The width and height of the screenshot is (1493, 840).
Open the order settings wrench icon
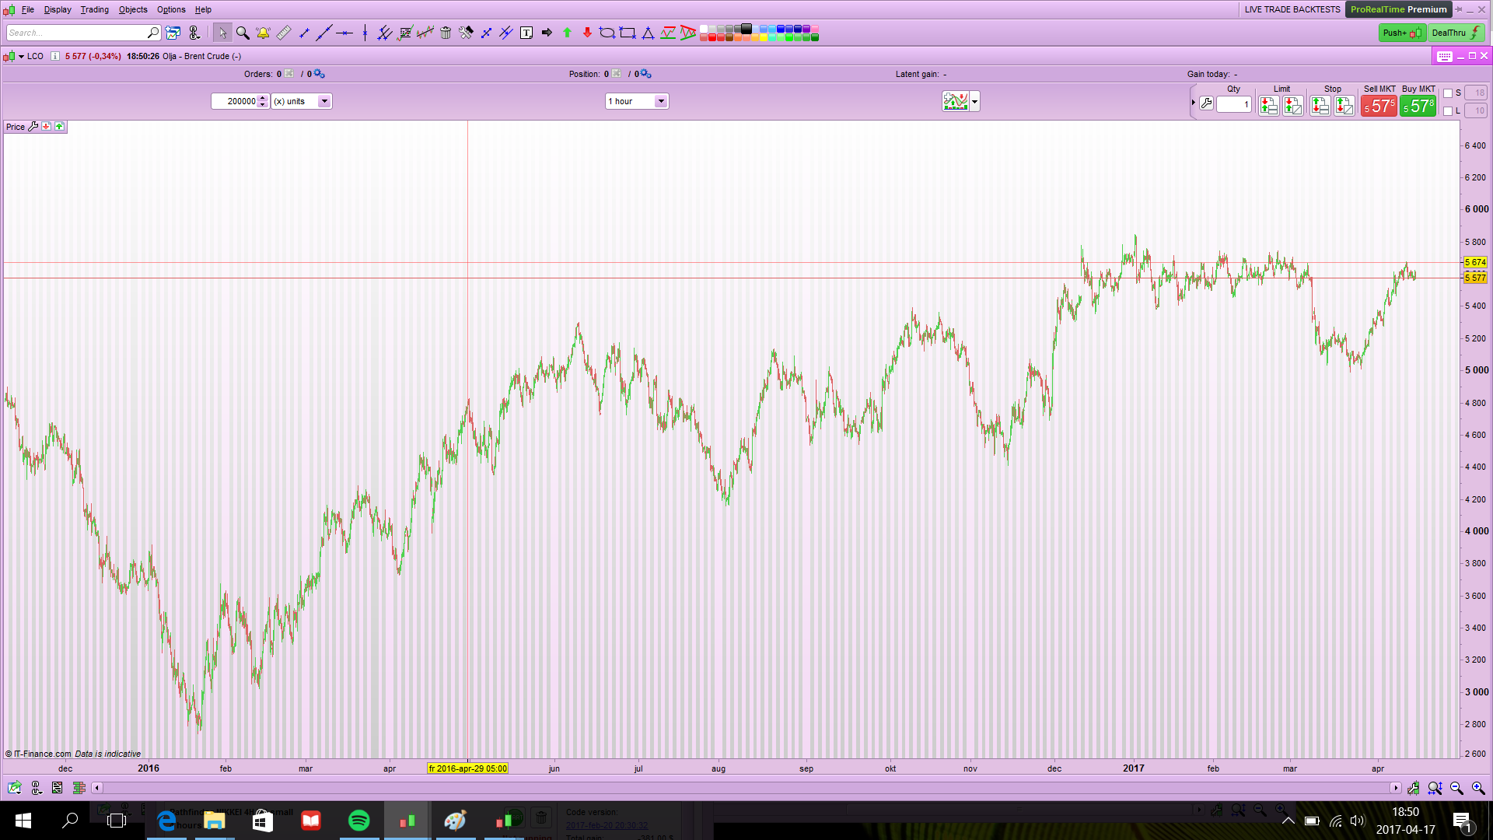[x=1206, y=103]
